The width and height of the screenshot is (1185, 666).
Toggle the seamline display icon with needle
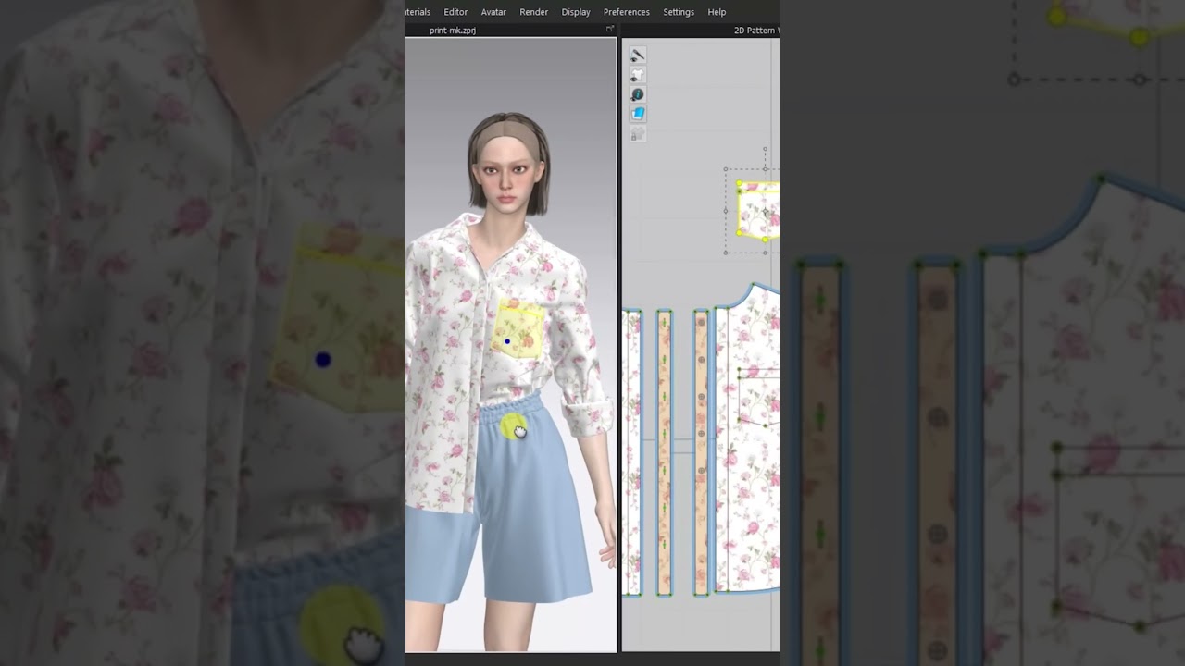[637, 55]
